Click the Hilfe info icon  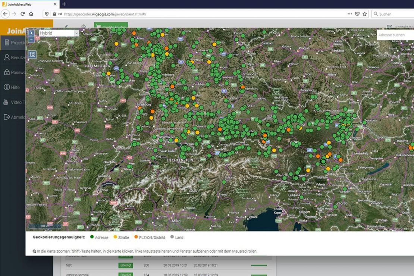7,87
